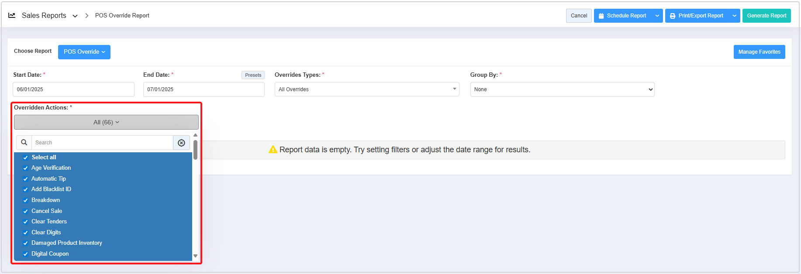Click the Start Date input field

click(73, 89)
